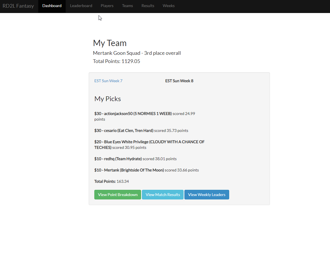The image size is (330, 261).
Task: Switch to the EST Sun Week 7 tab
Action: [x=108, y=81]
